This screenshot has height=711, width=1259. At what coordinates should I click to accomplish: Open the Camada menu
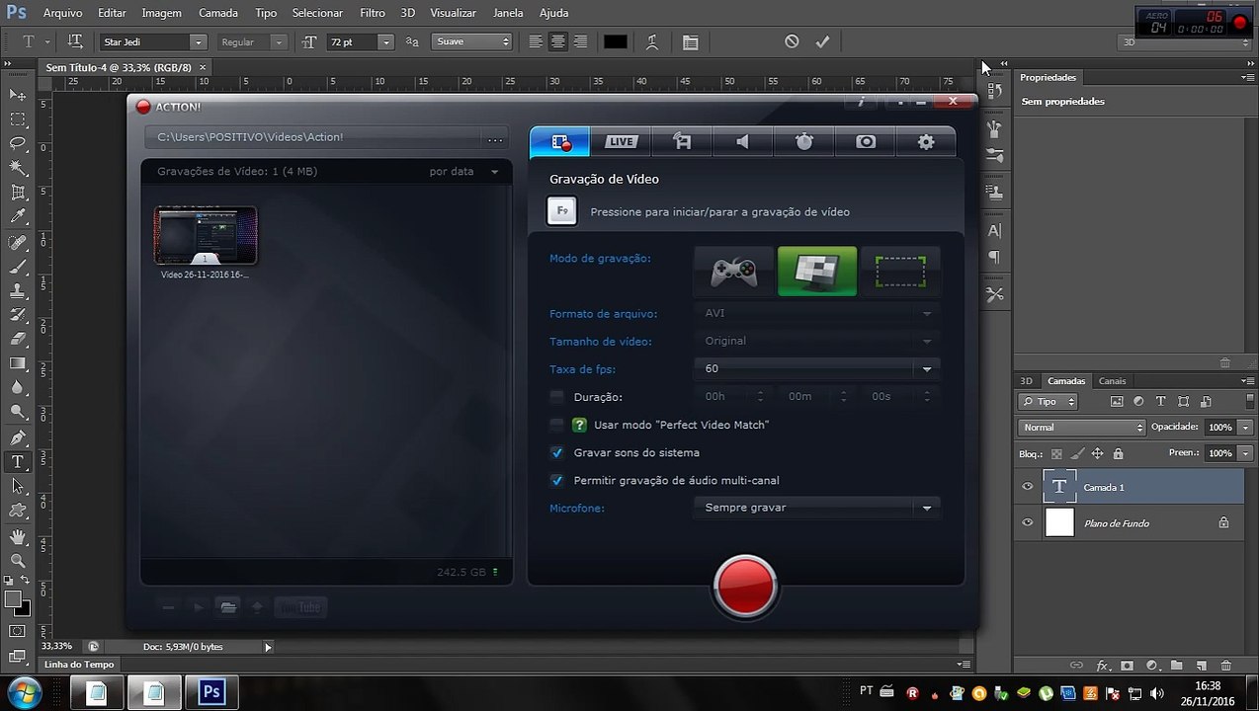coord(218,13)
